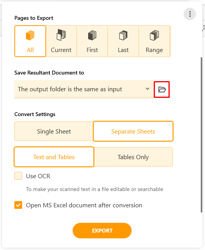Click the orange EXPORT button
Viewport: 205px width, 250px height.
(x=102, y=231)
